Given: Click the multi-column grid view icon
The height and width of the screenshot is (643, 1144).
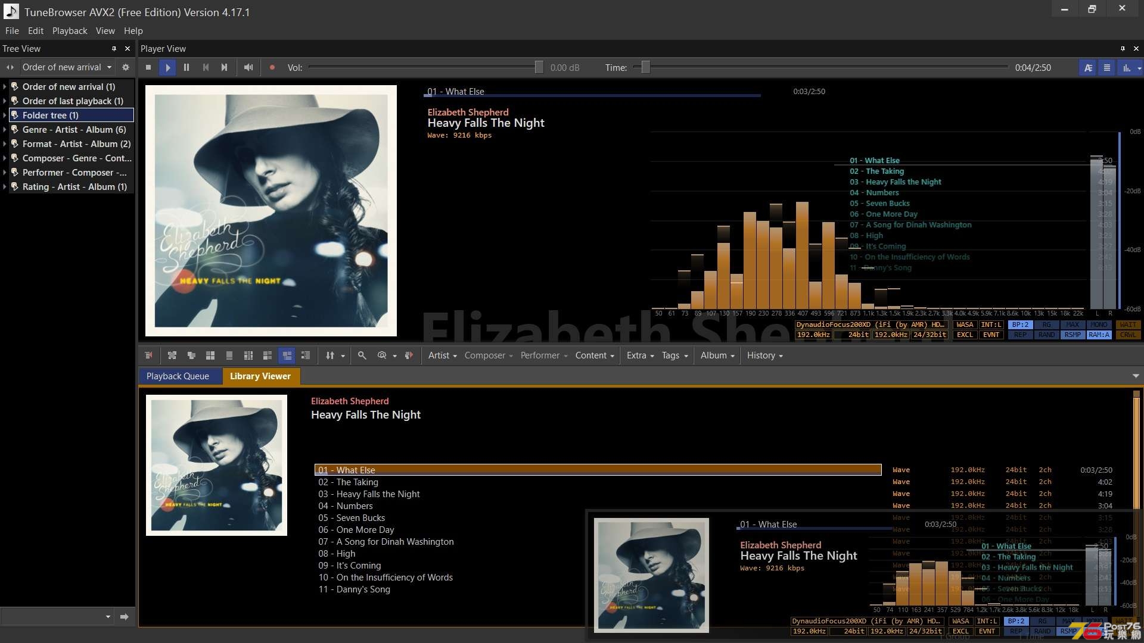Looking at the screenshot, I should [x=248, y=355].
